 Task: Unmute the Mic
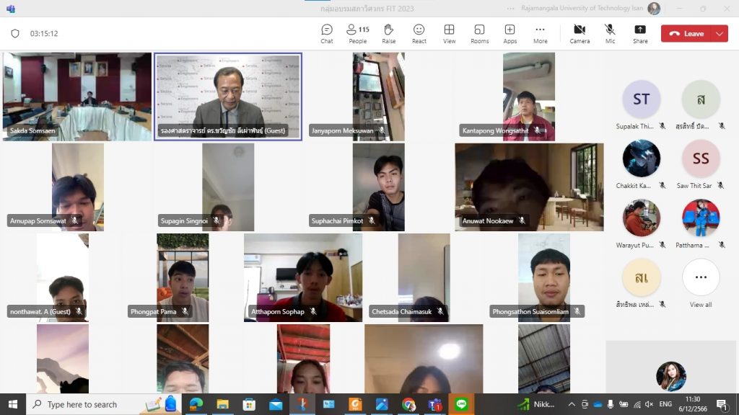(610, 33)
